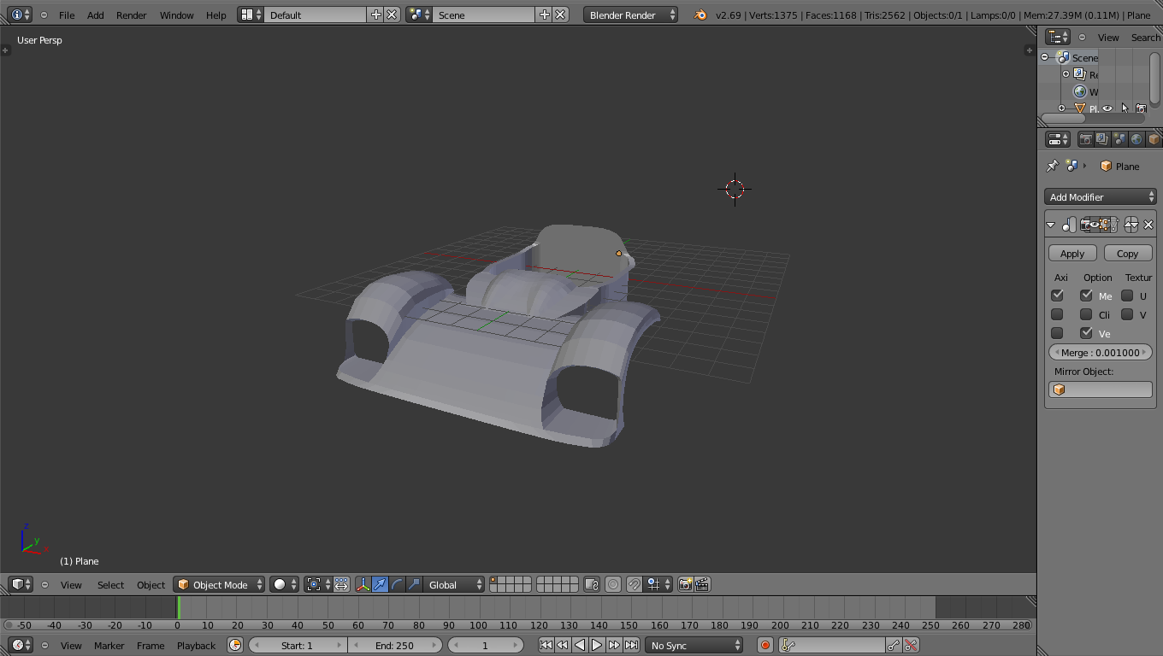The width and height of the screenshot is (1163, 656).
Task: Toggle the pin icon in Properties header
Action: coord(1053,166)
